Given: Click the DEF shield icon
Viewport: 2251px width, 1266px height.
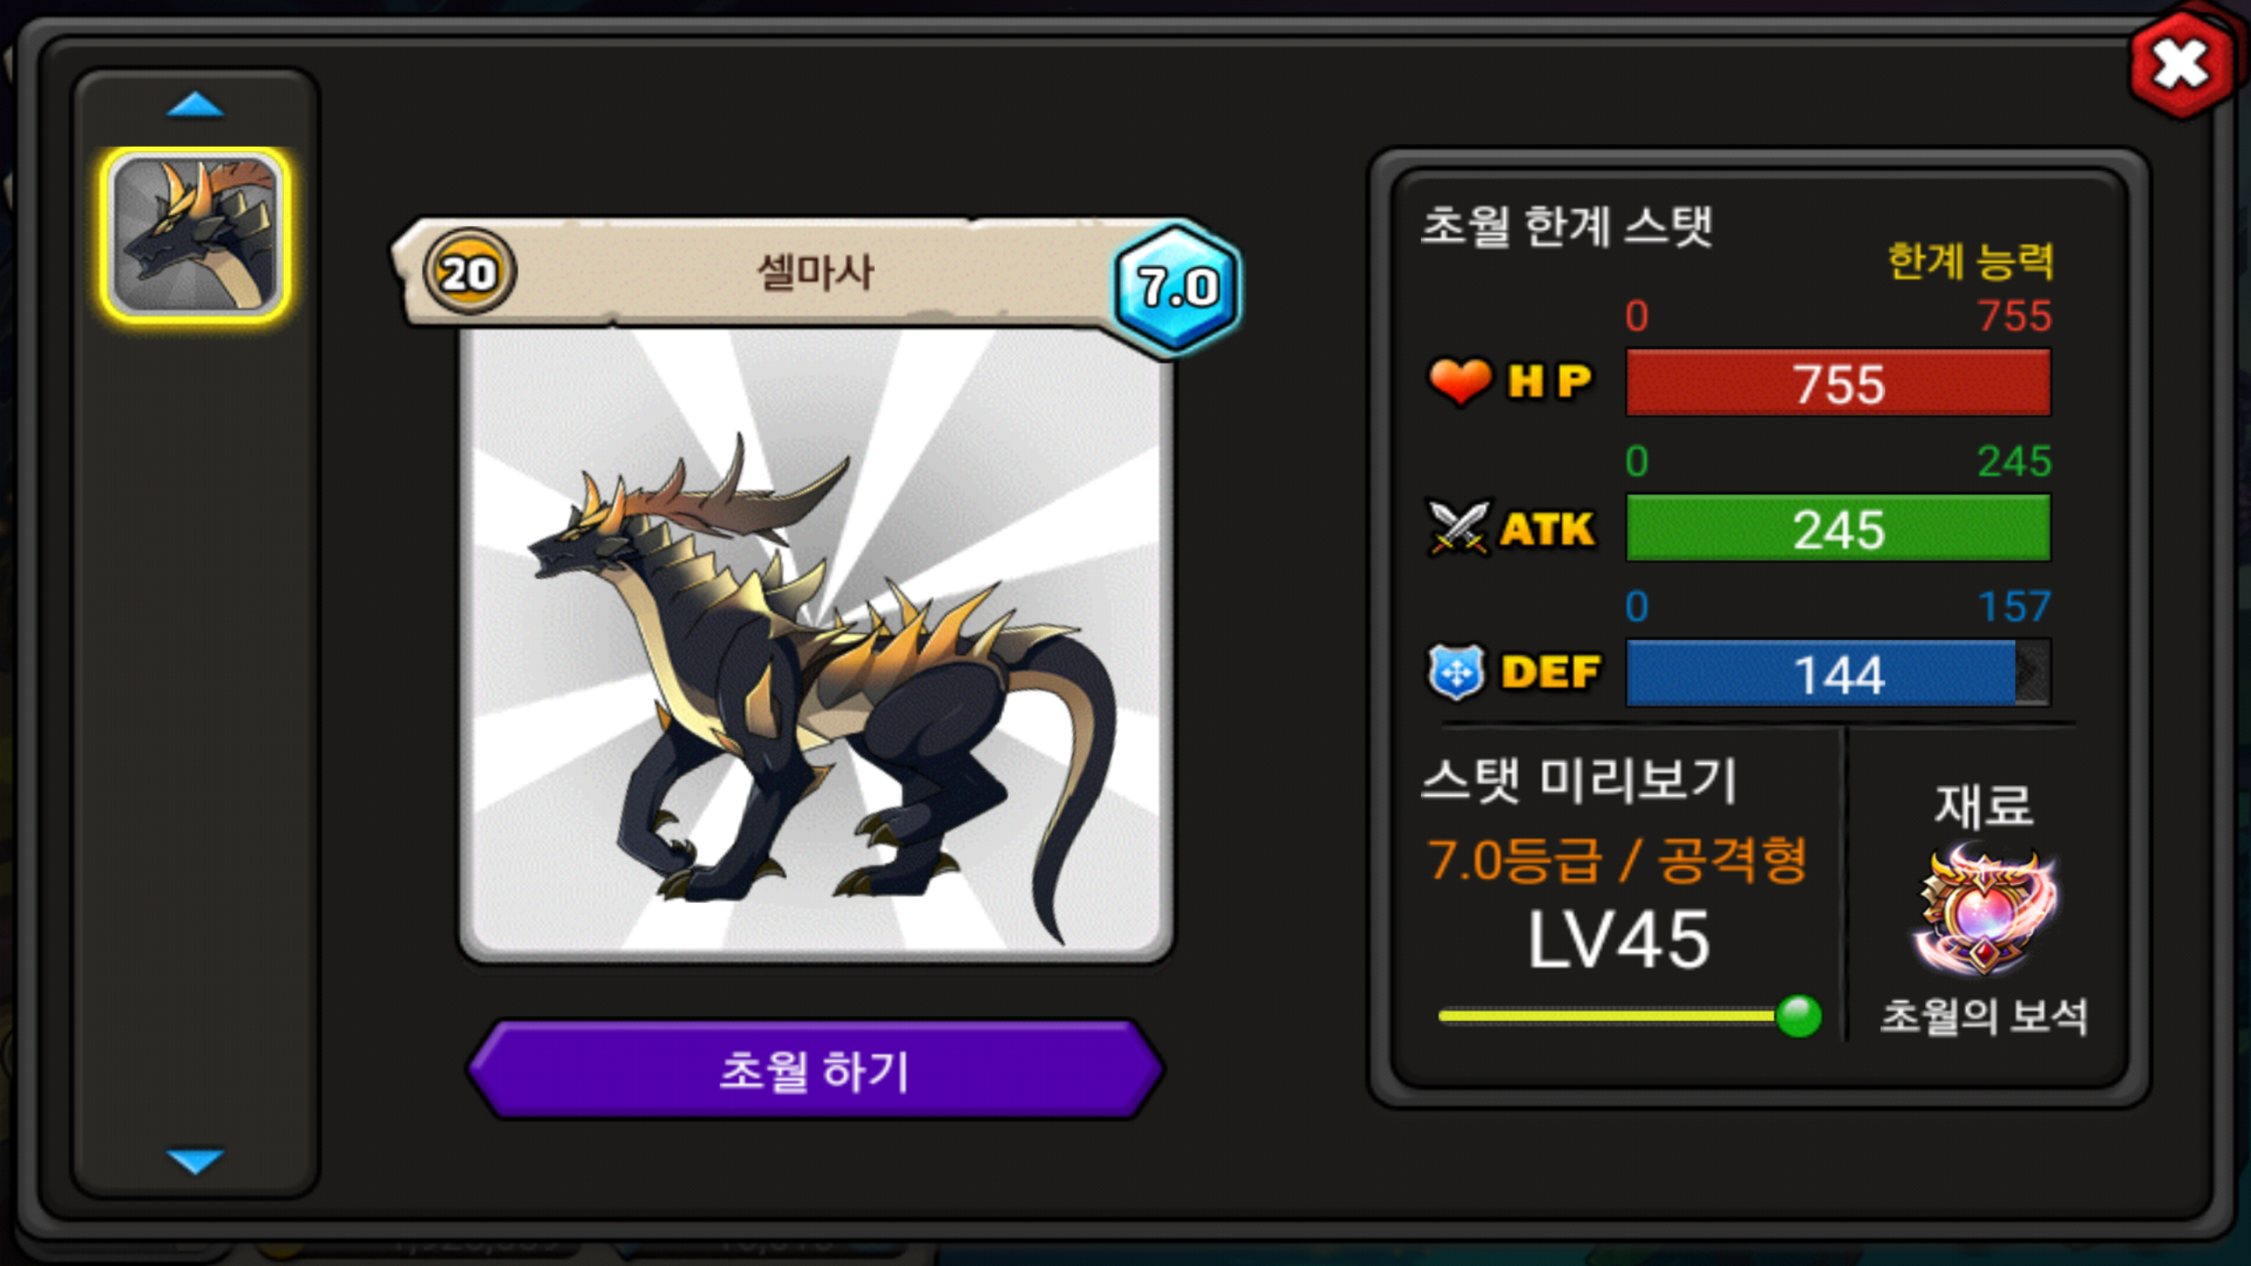Looking at the screenshot, I should click(1457, 673).
